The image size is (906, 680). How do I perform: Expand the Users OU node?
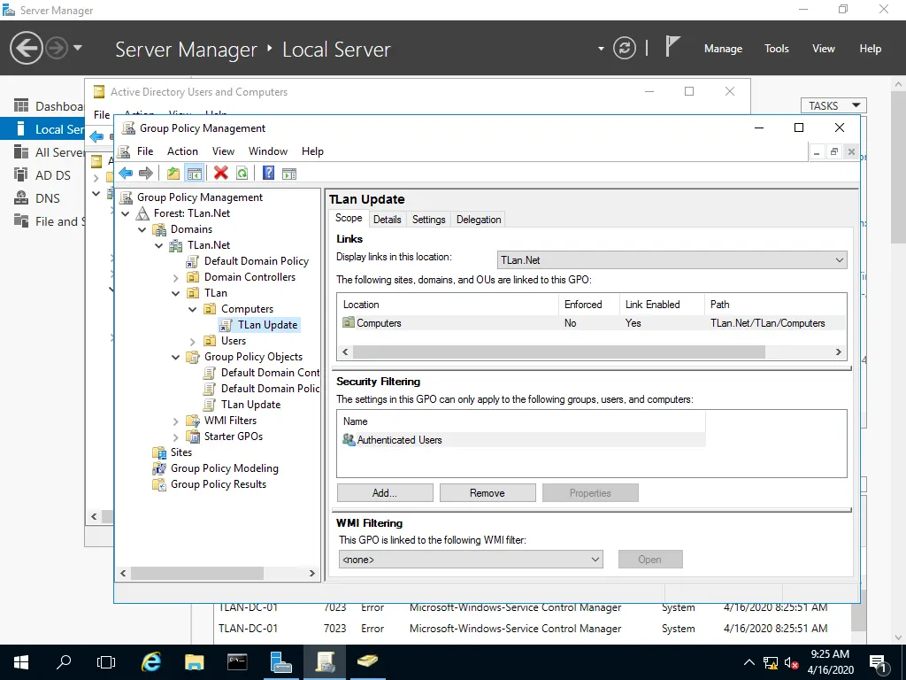[192, 341]
